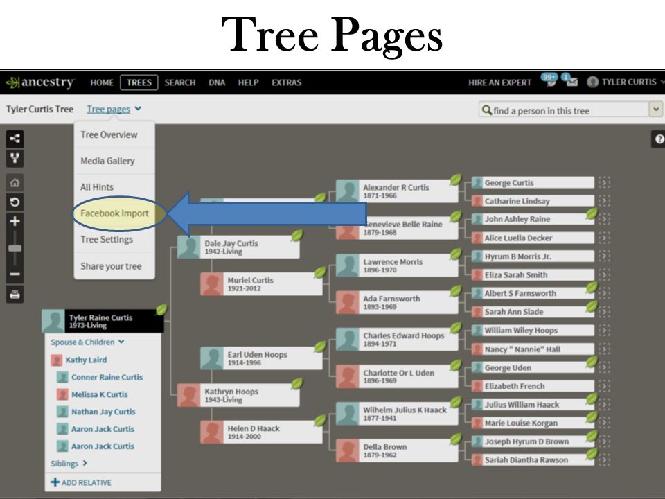Open the help question mark icon
The height and width of the screenshot is (499, 665).
click(x=659, y=139)
